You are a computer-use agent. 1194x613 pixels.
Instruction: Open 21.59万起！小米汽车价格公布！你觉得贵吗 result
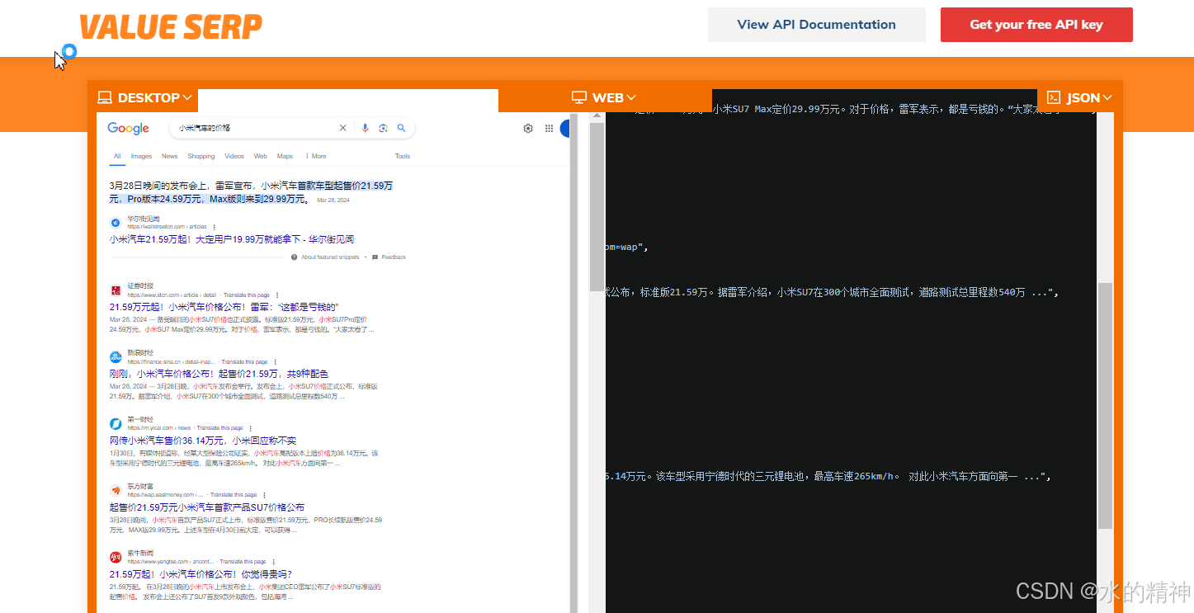pyautogui.click(x=201, y=573)
